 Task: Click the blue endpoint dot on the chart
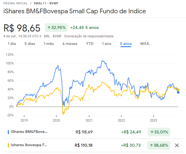(178, 92)
